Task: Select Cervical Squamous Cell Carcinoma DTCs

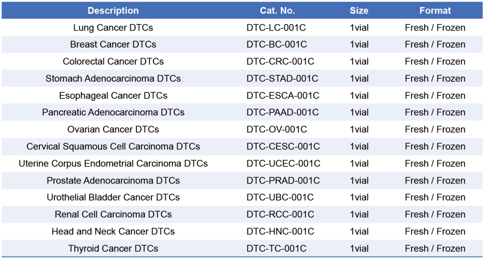Action: [x=113, y=147]
